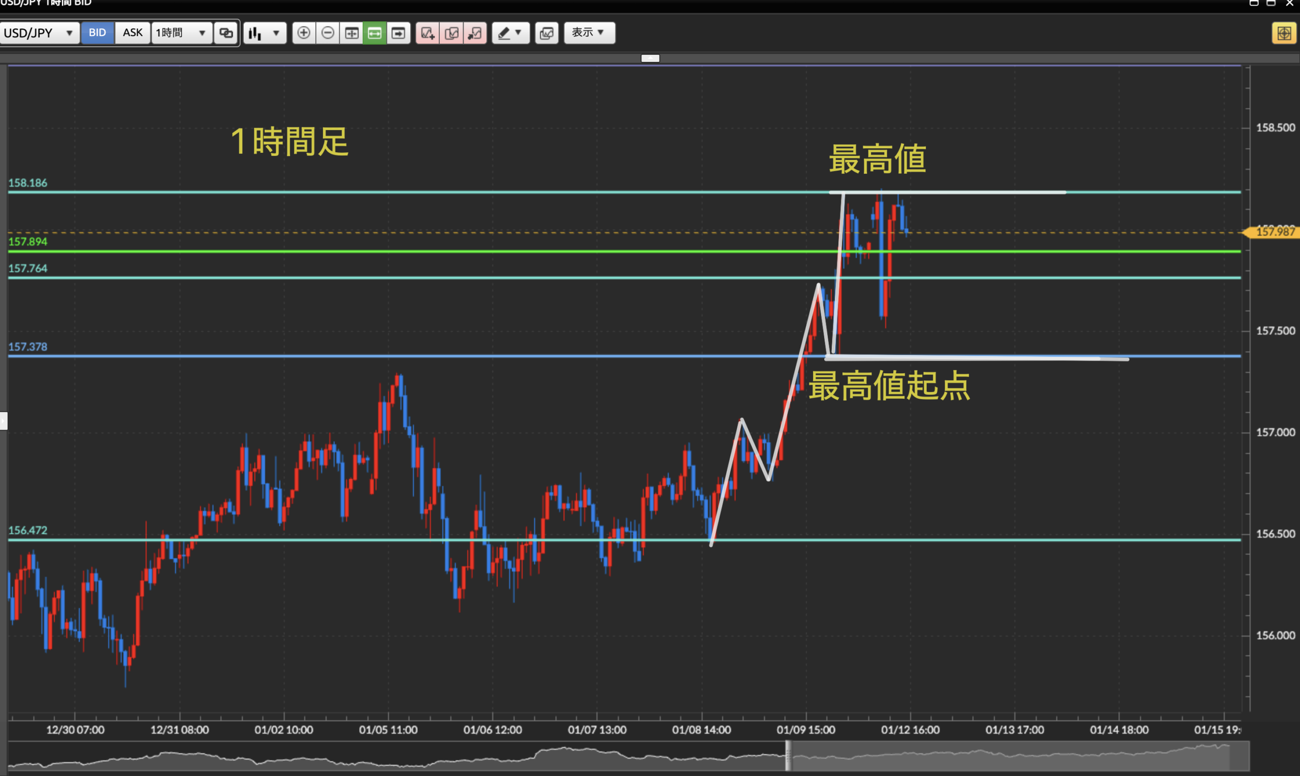Open the USD/JPY currency pair dropdown
The image size is (1300, 776).
pos(39,33)
